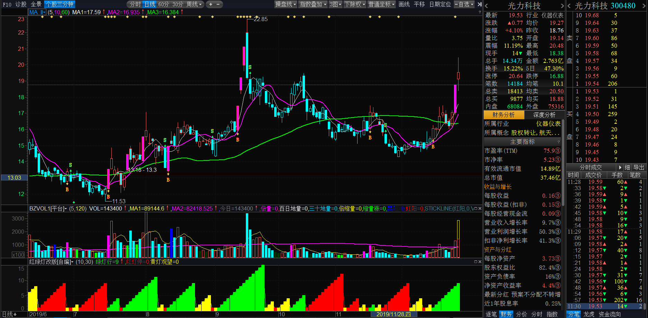Expand 分时成交 with the play arrow icon
Image resolution: width=648 pixels, height=318 pixels.
[620, 167]
